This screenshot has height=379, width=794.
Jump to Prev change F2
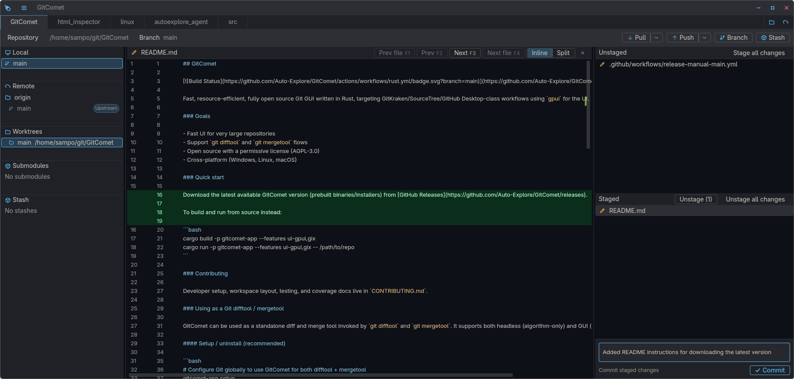point(432,53)
